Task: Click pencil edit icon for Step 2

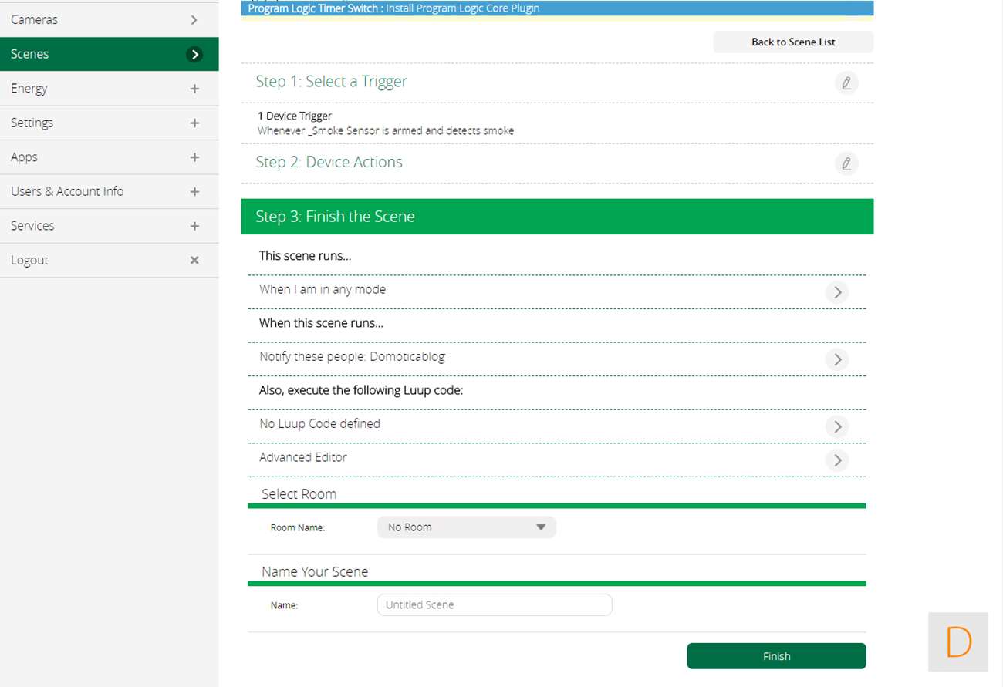Action: click(846, 163)
